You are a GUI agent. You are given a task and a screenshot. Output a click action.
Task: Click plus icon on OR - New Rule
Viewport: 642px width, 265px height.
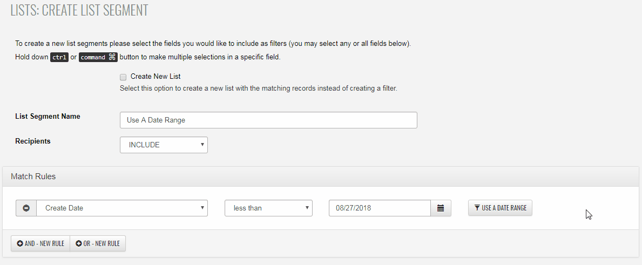click(79, 243)
